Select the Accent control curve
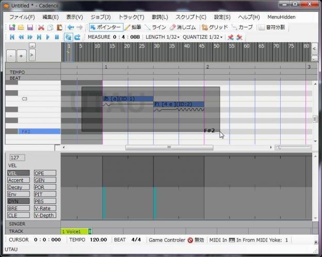This screenshot has width=322, height=257. point(19,180)
